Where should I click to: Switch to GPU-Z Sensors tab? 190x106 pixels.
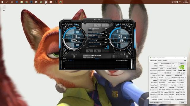click(160, 61)
